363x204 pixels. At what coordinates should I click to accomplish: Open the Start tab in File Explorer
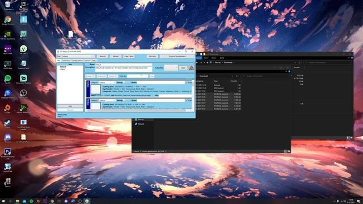[x=206, y=58]
